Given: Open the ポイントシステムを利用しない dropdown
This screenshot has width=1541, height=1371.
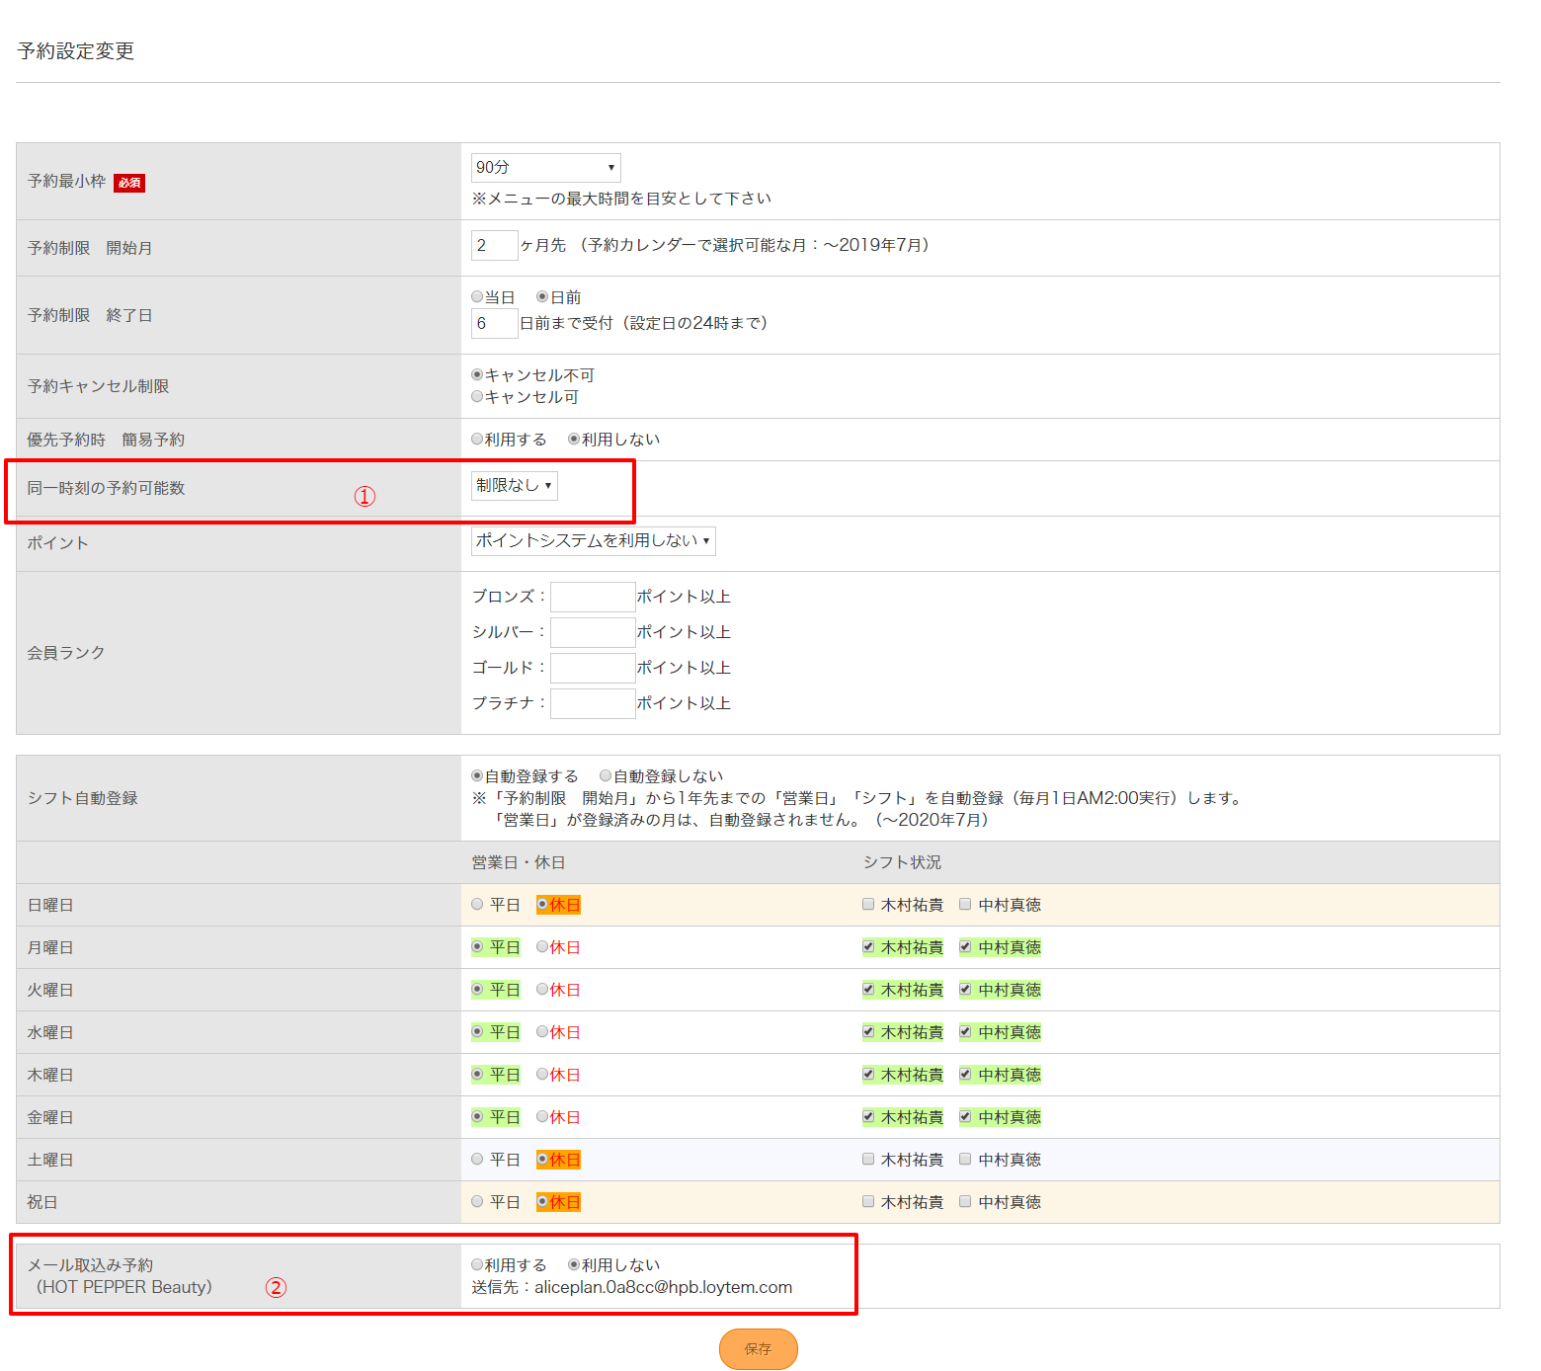Looking at the screenshot, I should pos(593,541).
